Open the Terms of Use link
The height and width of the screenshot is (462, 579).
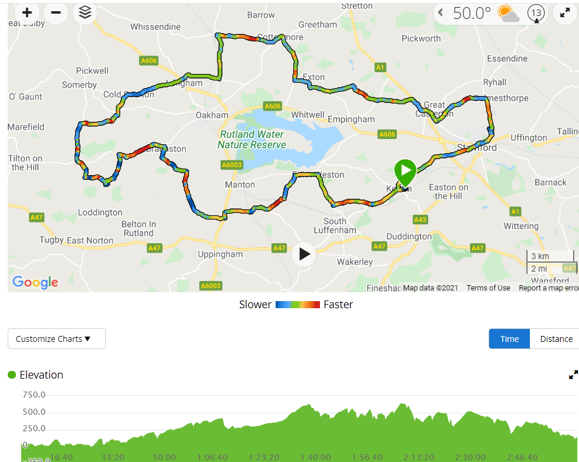(488, 288)
